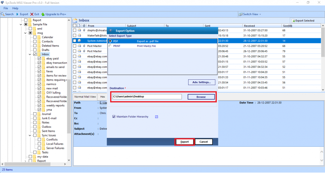Image resolution: width=325 pixels, height=173 pixels.
Task: Click the attachment column header icon
Action: [x=84, y=26]
